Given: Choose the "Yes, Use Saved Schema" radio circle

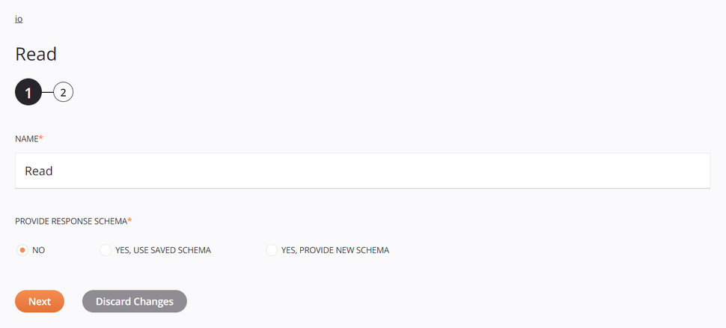Looking at the screenshot, I should click(106, 250).
